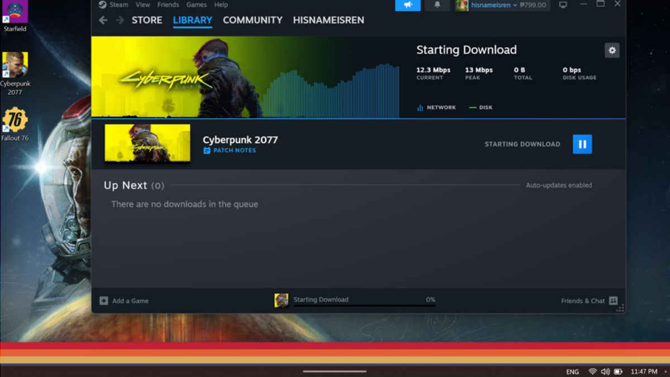
Task: Select the Fallout 76 desktop shortcut
Action: [x=15, y=124]
